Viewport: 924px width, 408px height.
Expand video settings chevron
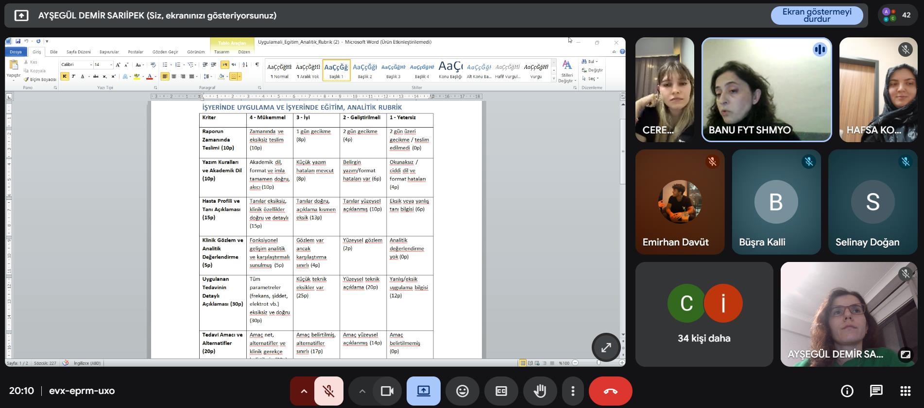coord(362,391)
